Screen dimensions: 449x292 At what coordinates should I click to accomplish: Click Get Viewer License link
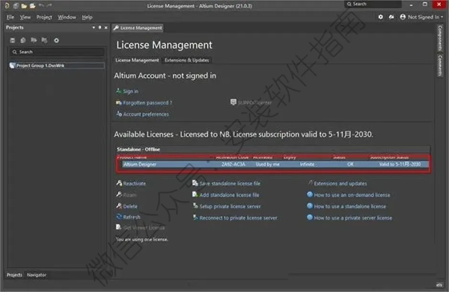144,227
